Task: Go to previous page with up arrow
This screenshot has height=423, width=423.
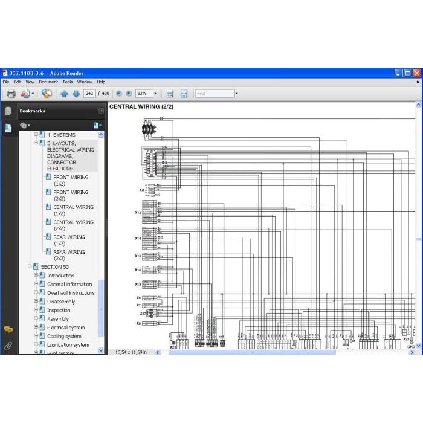Action: [64, 94]
